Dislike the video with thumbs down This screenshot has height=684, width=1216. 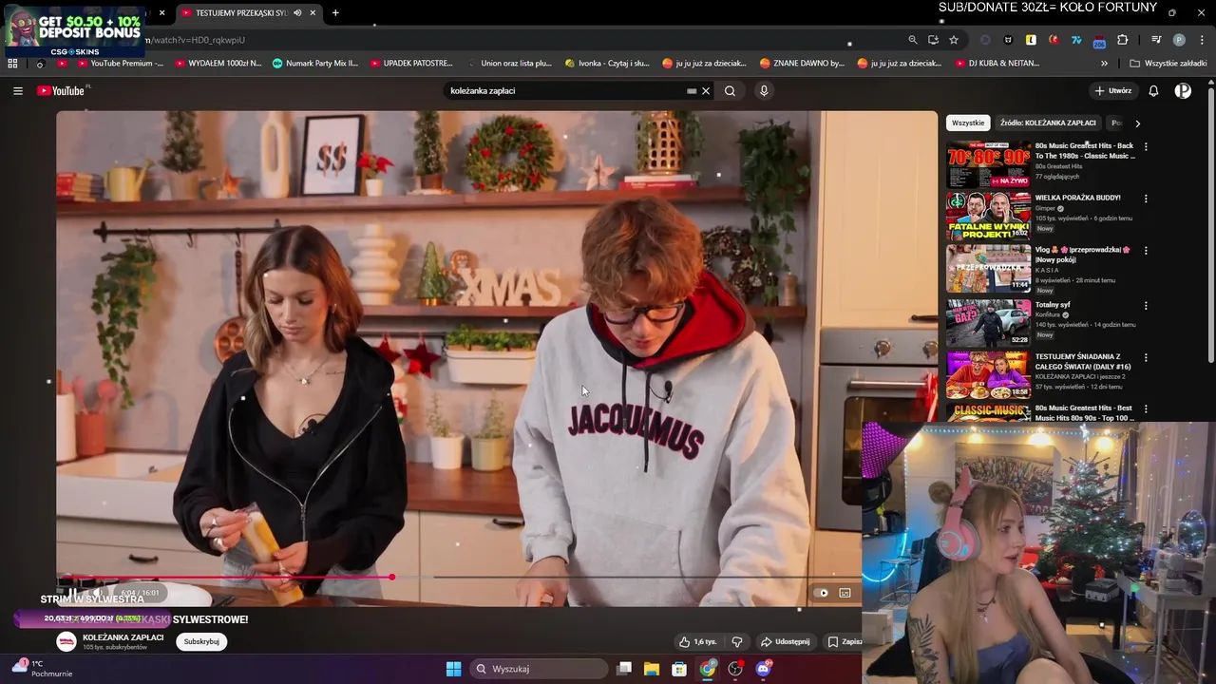737,642
